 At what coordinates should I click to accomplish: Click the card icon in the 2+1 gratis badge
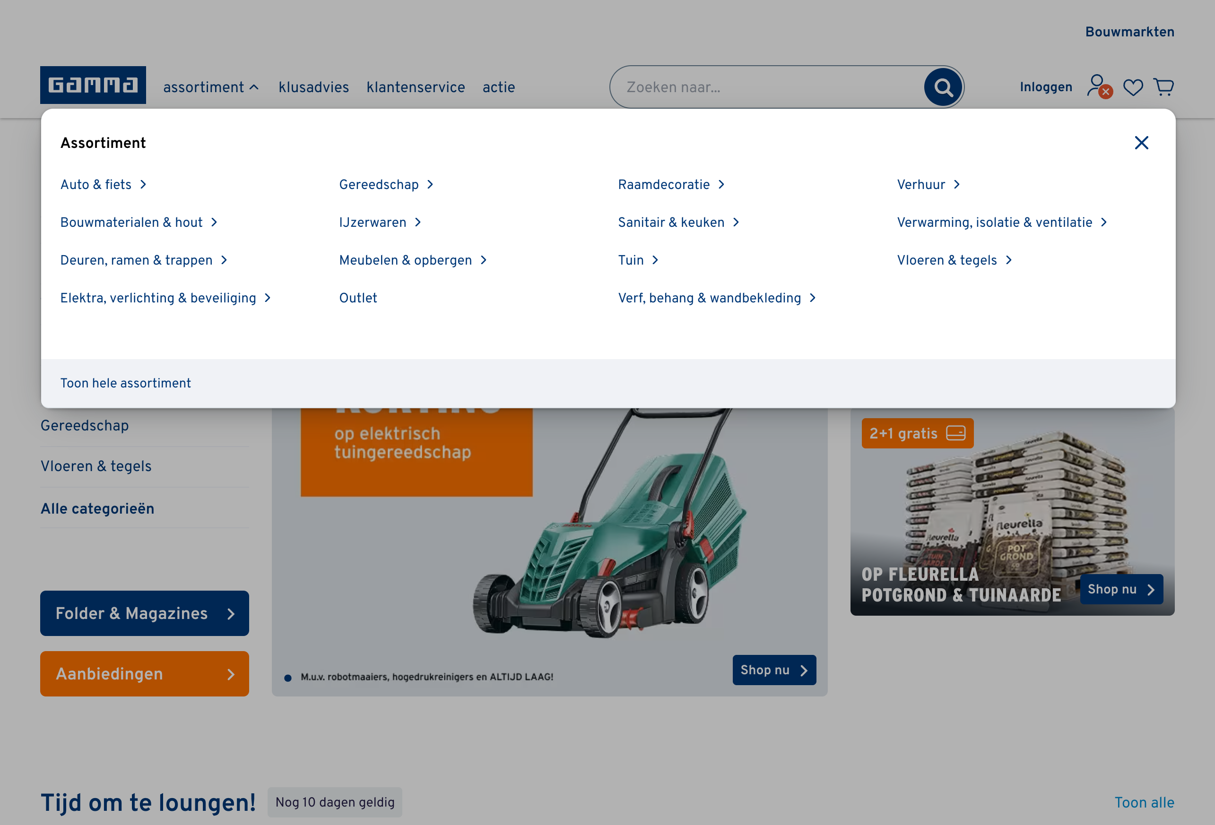(x=956, y=433)
